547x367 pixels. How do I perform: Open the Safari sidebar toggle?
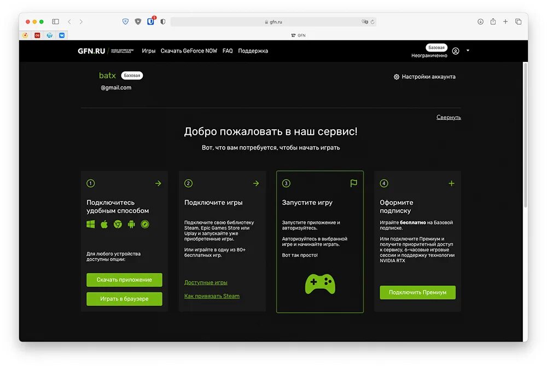[x=55, y=22]
